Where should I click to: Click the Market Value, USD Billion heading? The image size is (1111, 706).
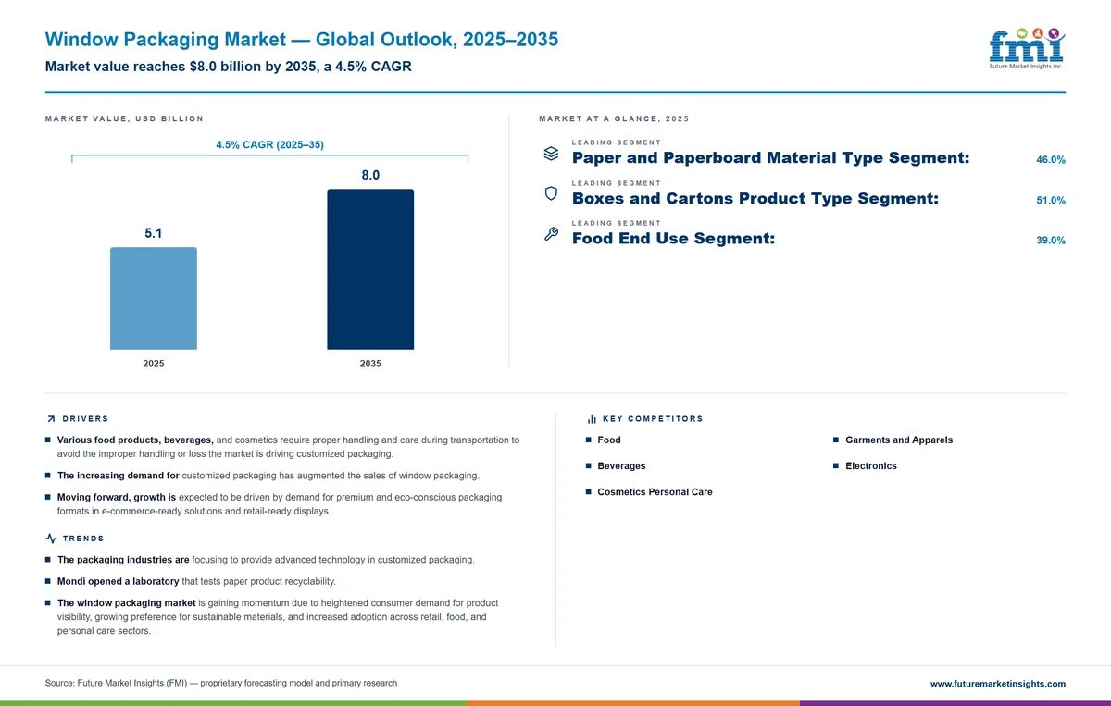click(x=124, y=118)
